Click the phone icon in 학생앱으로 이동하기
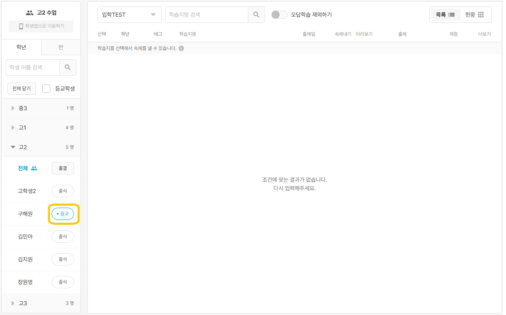 [21, 26]
